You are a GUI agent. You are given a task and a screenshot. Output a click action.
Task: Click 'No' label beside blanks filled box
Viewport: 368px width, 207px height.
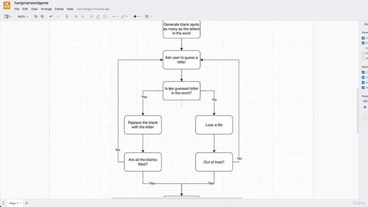[x=118, y=149]
